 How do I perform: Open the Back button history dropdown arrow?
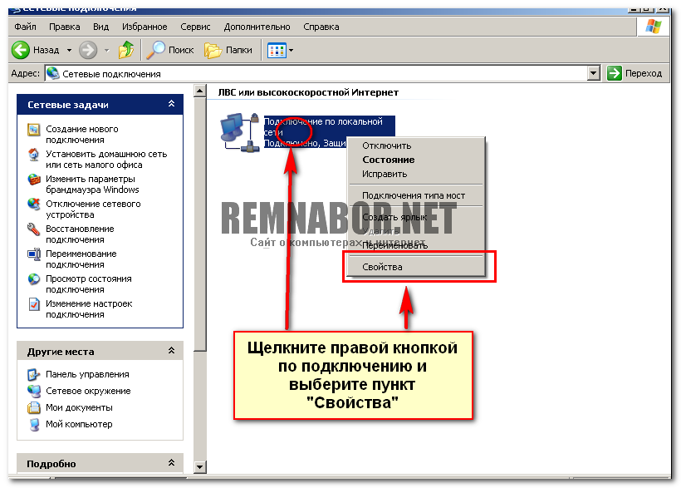(x=69, y=50)
